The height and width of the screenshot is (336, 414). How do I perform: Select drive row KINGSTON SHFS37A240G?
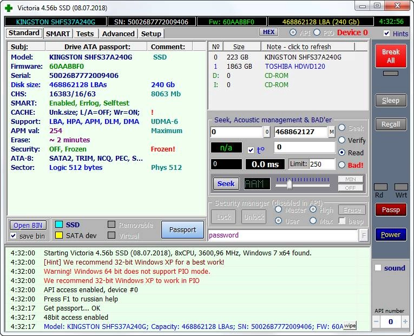coord(288,57)
